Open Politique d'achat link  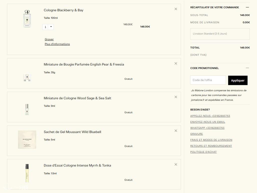pos(203,152)
